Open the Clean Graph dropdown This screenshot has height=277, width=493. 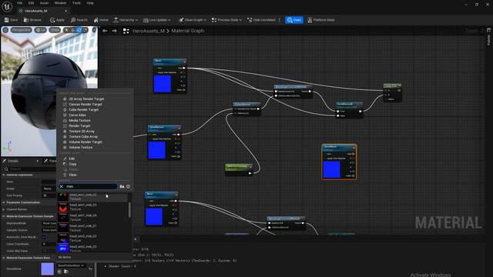[x=193, y=20]
